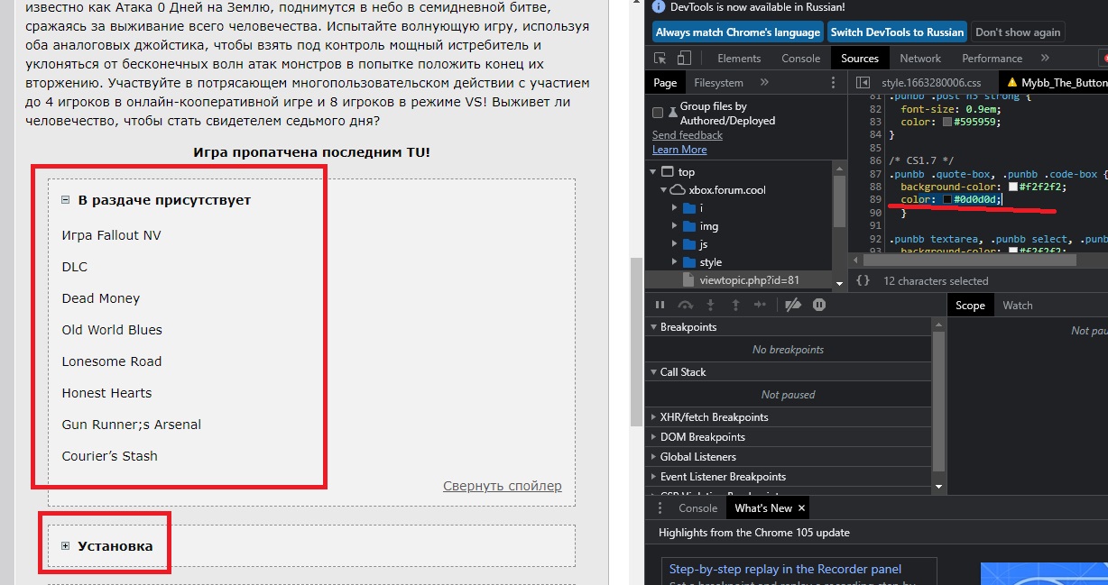Click the pretty print curly braces icon
The image size is (1108, 585).
(863, 281)
